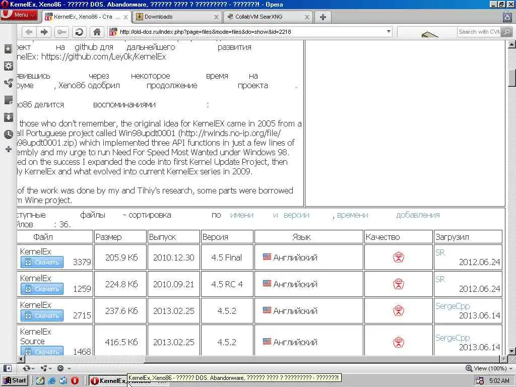
Task: Open the Opera Unite status bar menu
Action: click(x=45, y=368)
